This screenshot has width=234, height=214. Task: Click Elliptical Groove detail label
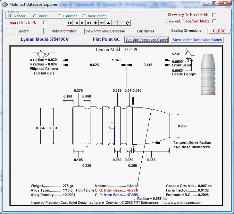pyautogui.click(x=44, y=69)
